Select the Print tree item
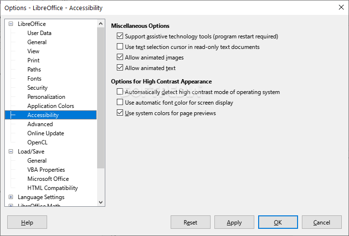Image resolution: width=349 pixels, height=236 pixels. click(33, 60)
